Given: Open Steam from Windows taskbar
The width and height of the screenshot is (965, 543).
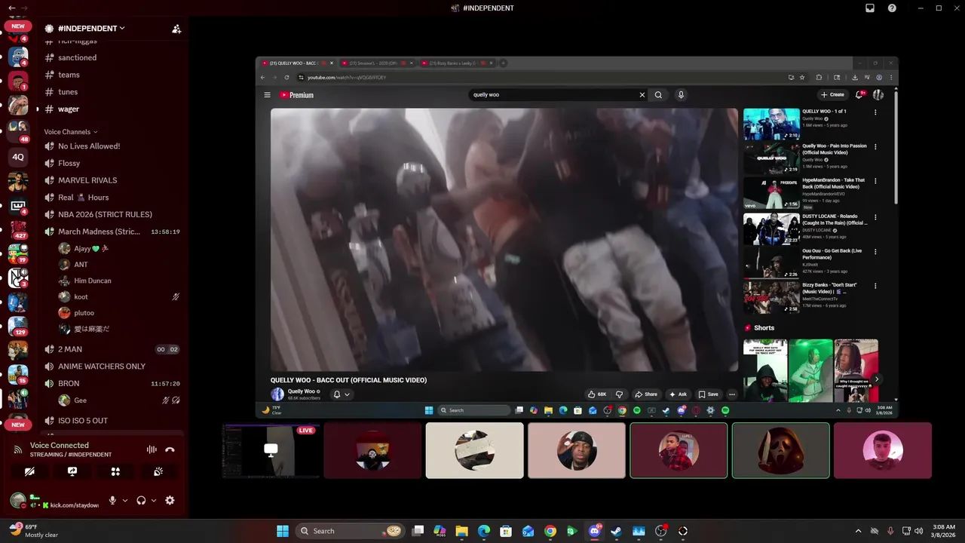Looking at the screenshot, I should [x=617, y=531].
